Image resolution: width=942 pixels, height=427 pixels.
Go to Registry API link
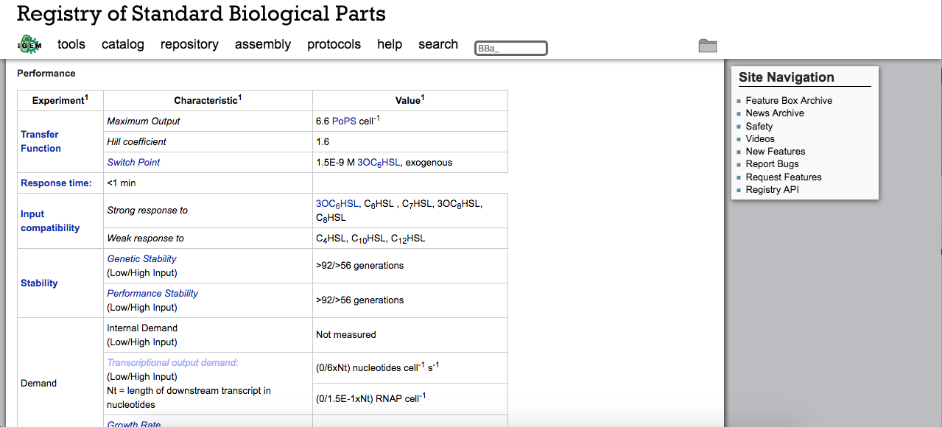[772, 189]
